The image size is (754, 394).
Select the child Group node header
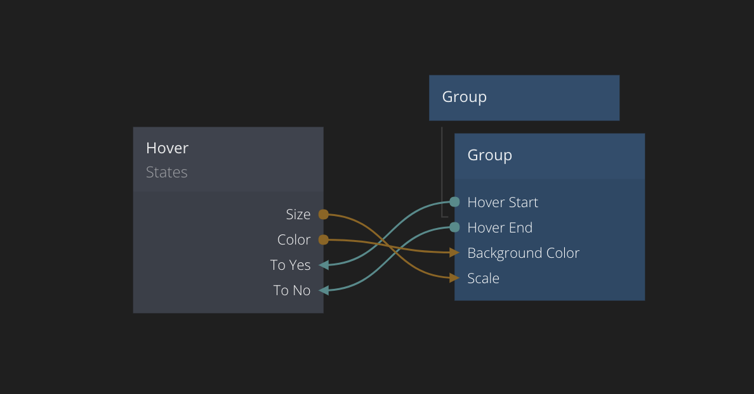(x=549, y=155)
